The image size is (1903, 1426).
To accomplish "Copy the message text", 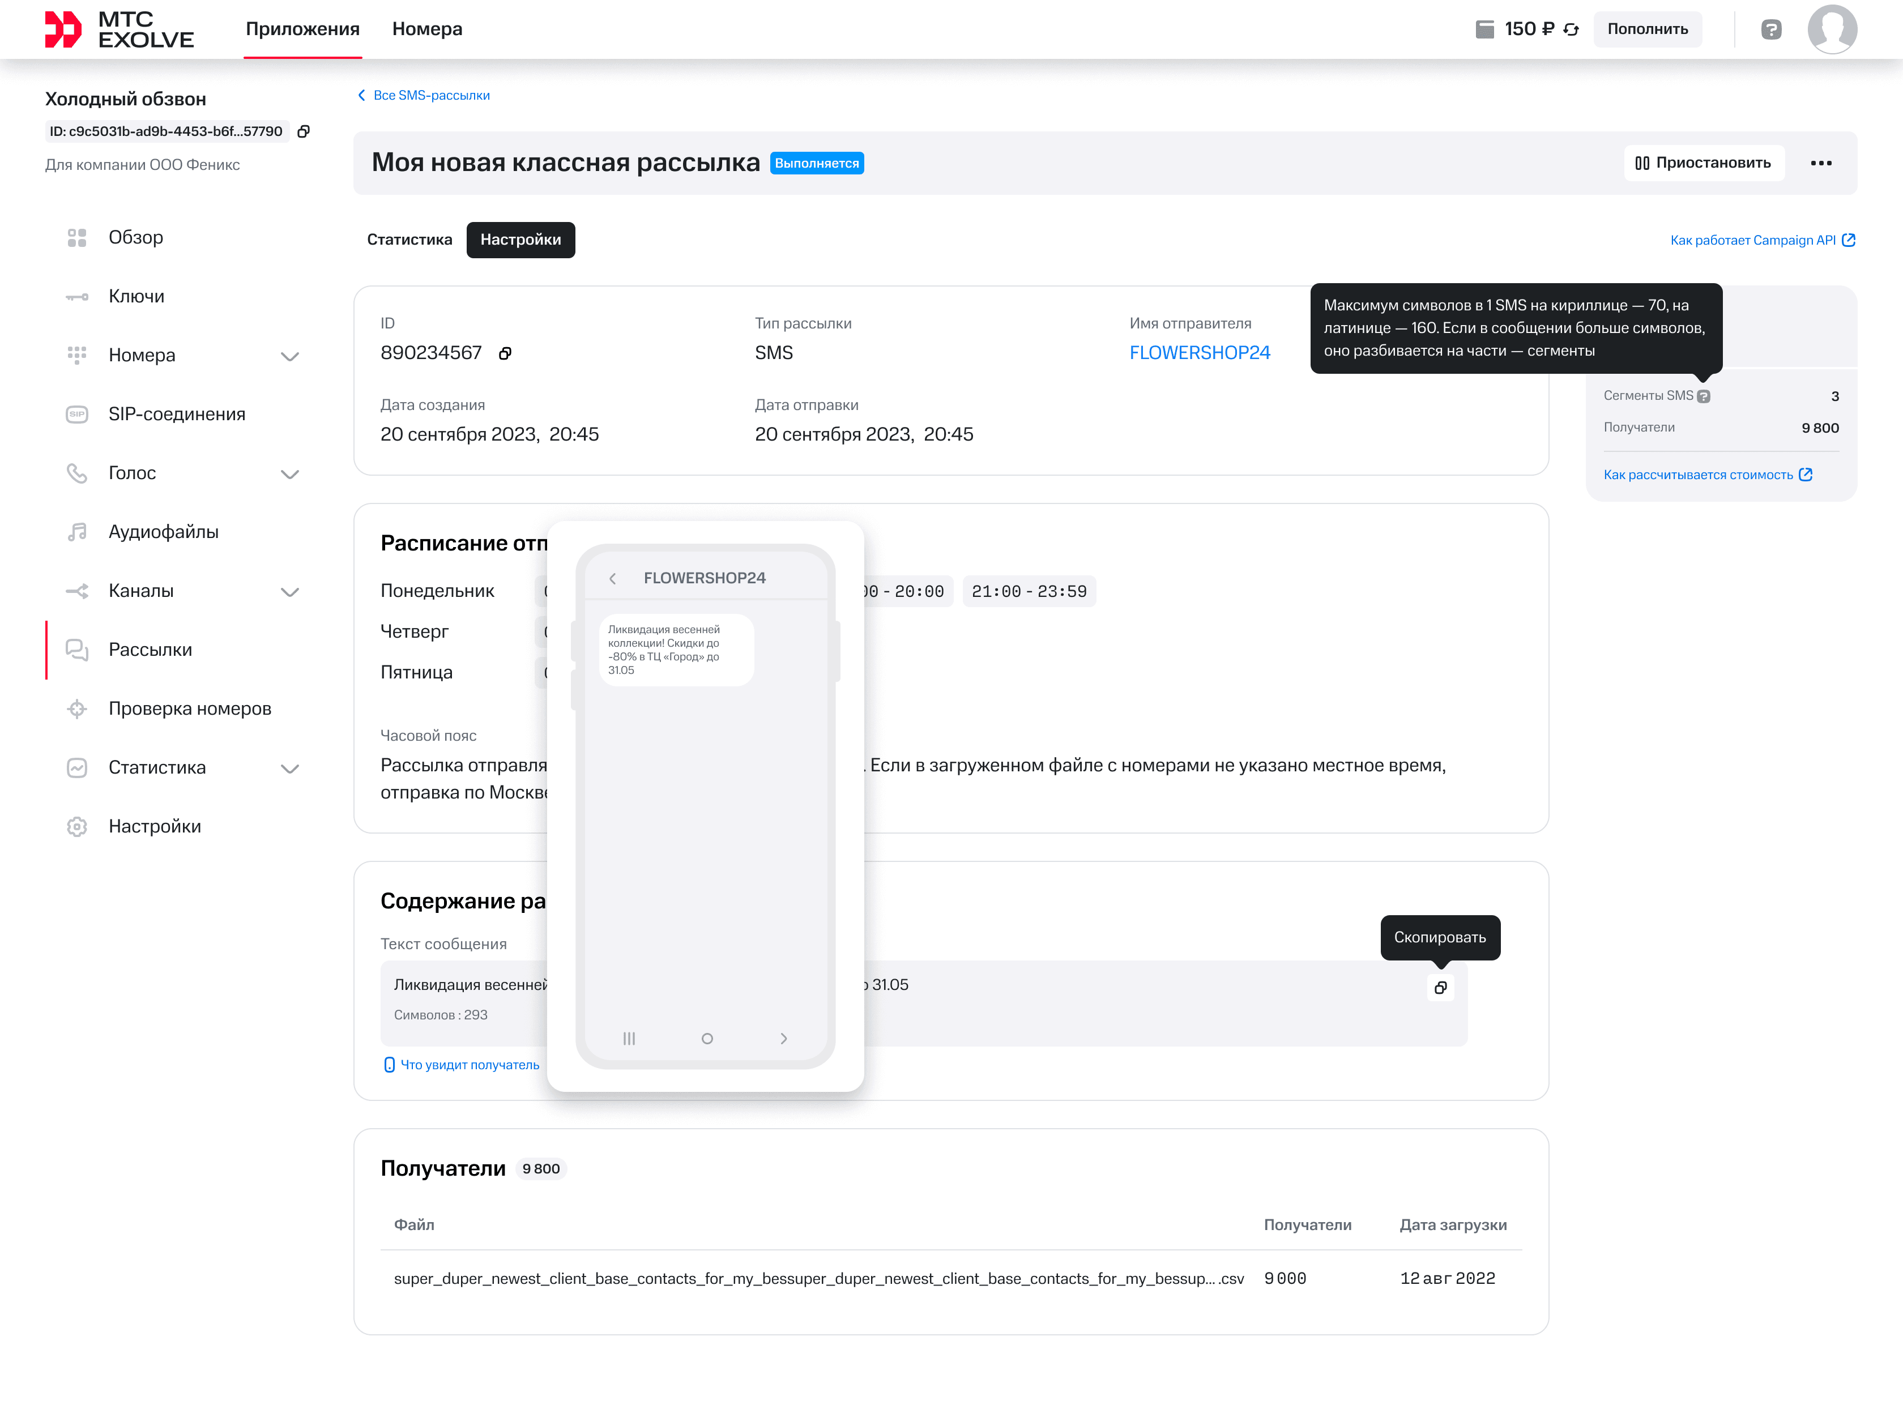I will pyautogui.click(x=1440, y=987).
